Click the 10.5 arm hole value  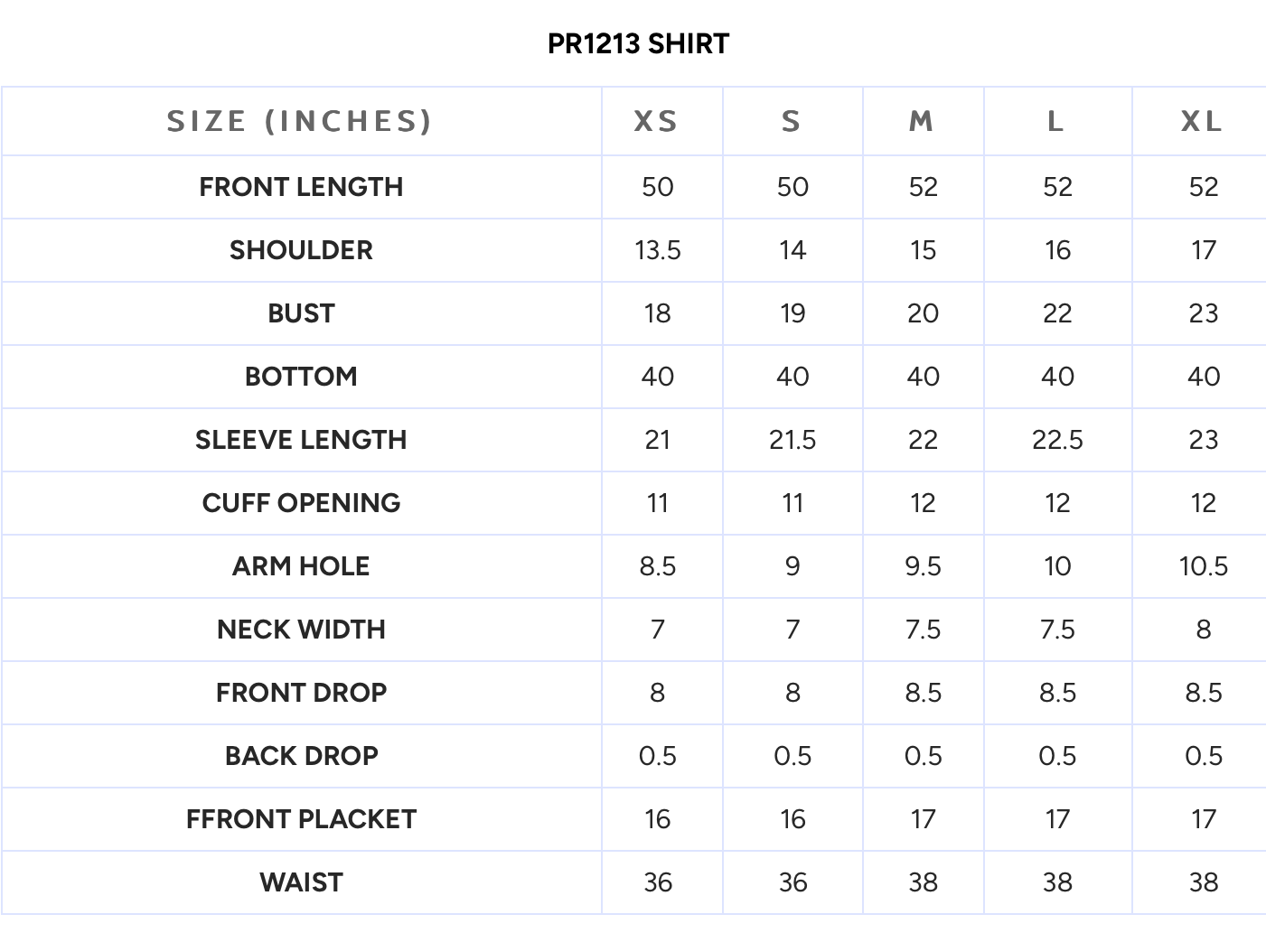pos(1203,566)
